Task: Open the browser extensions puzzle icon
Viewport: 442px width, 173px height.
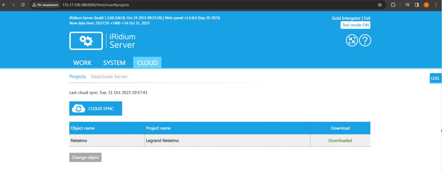Action: pos(393,5)
